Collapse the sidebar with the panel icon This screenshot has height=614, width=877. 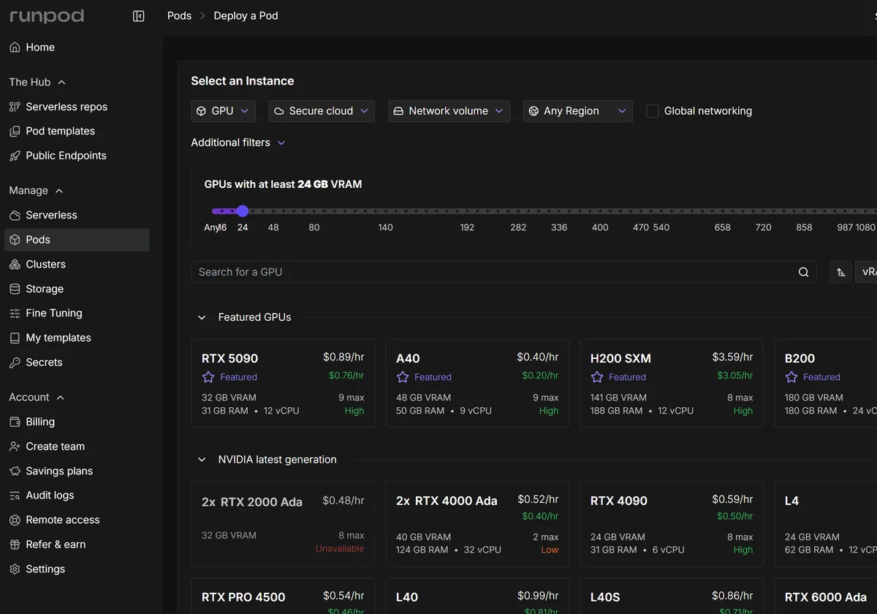[139, 16]
